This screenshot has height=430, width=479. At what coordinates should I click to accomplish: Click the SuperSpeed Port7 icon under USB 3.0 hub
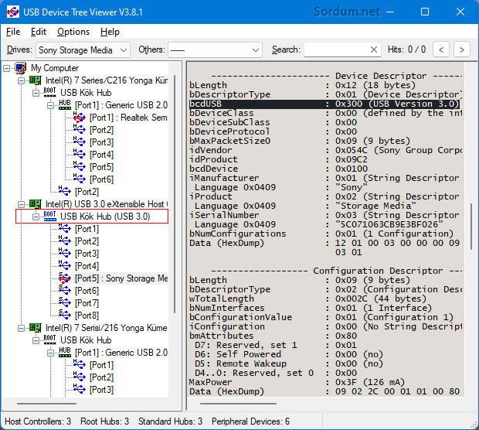point(65,303)
